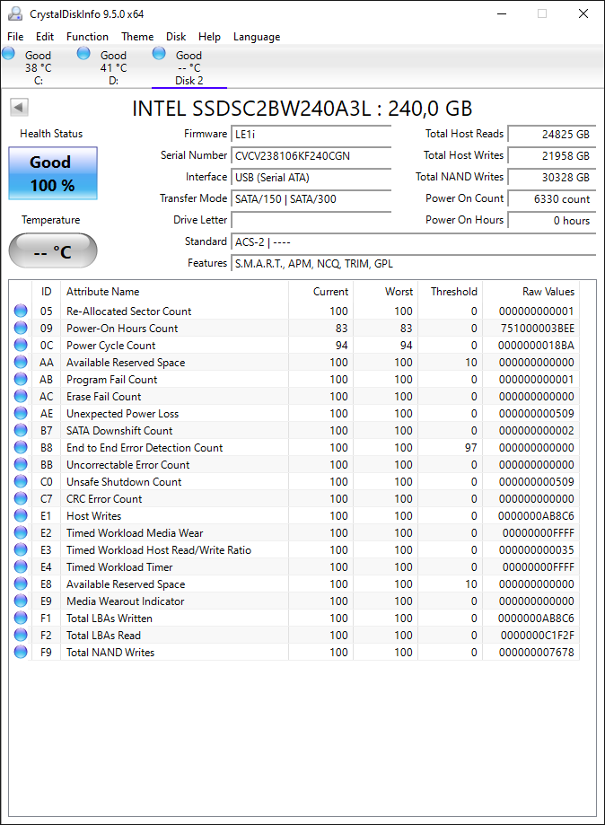605x825 pixels.
Task: Click status orb for End to End Error Detection
Action: 21,447
